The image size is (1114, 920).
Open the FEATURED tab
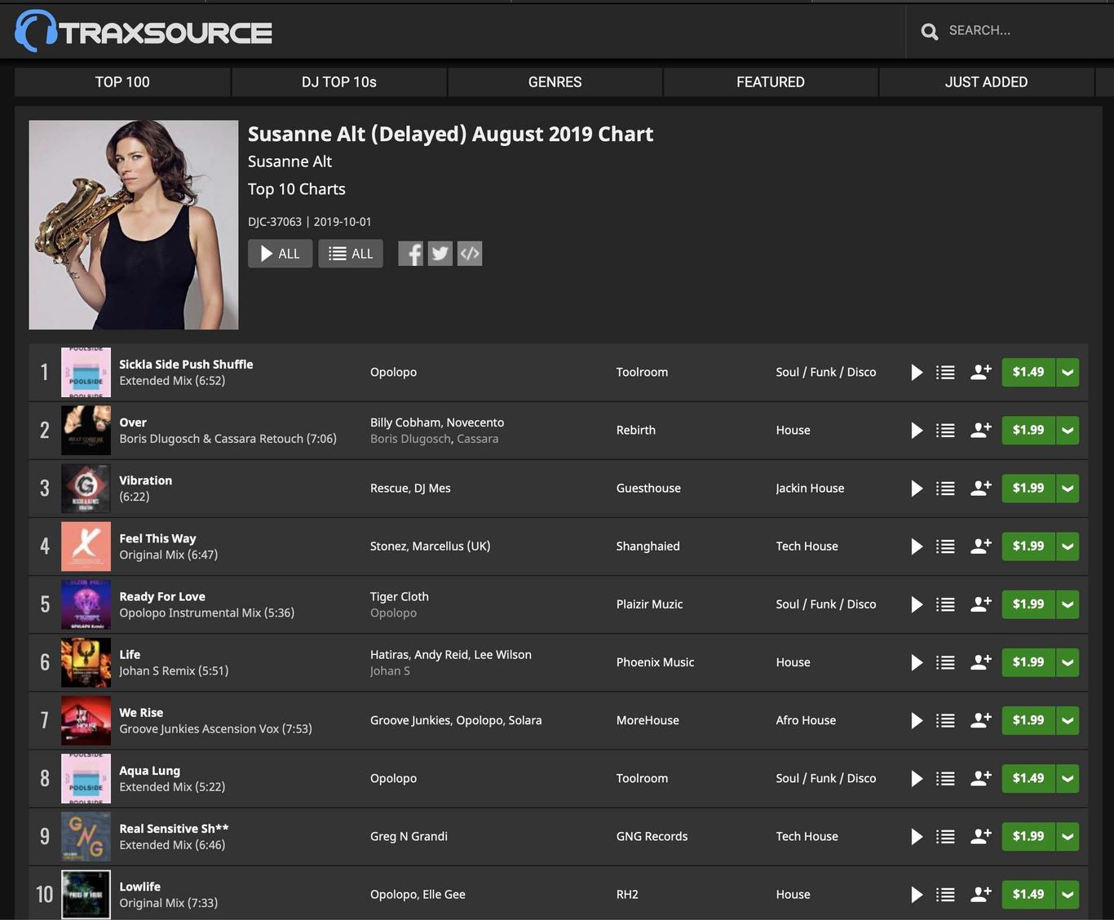771,82
